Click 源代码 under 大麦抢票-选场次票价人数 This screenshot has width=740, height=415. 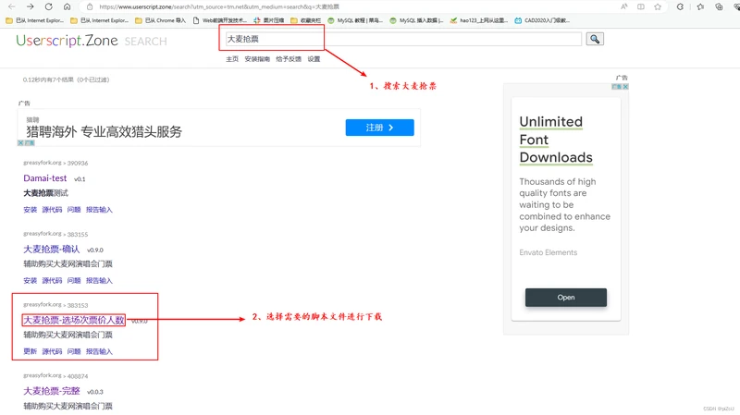52,351
